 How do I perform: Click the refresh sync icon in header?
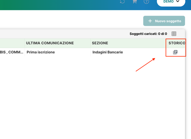[x=122, y=1]
